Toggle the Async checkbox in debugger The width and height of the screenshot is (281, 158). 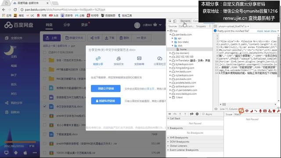pos(203,114)
